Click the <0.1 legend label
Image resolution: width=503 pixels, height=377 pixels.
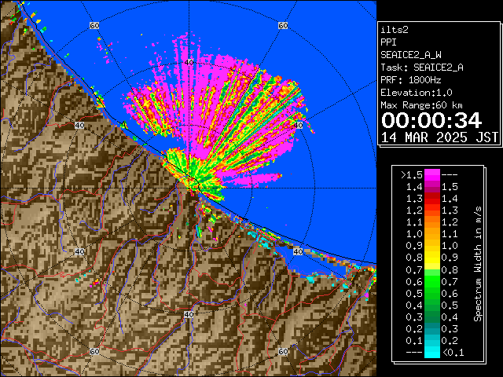point(453,353)
